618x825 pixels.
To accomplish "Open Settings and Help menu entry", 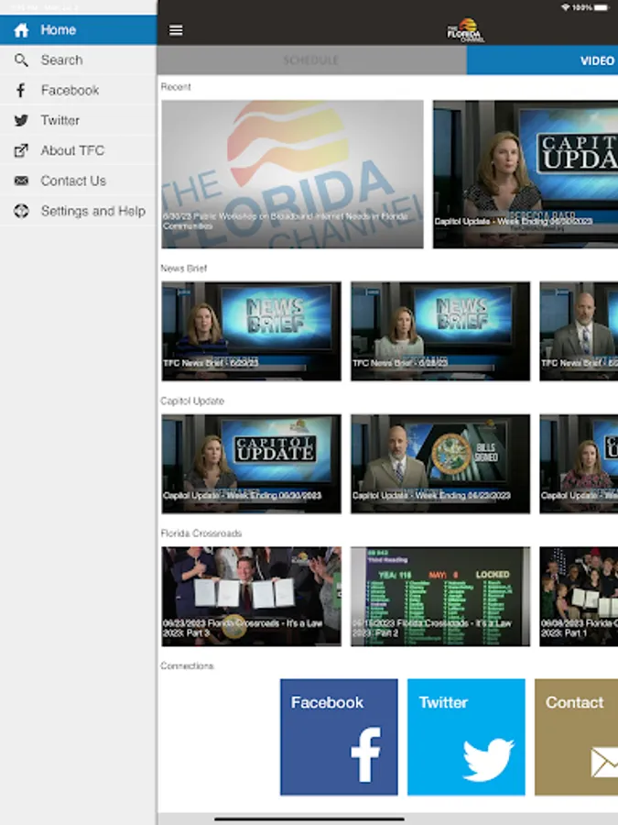I will click(x=79, y=211).
